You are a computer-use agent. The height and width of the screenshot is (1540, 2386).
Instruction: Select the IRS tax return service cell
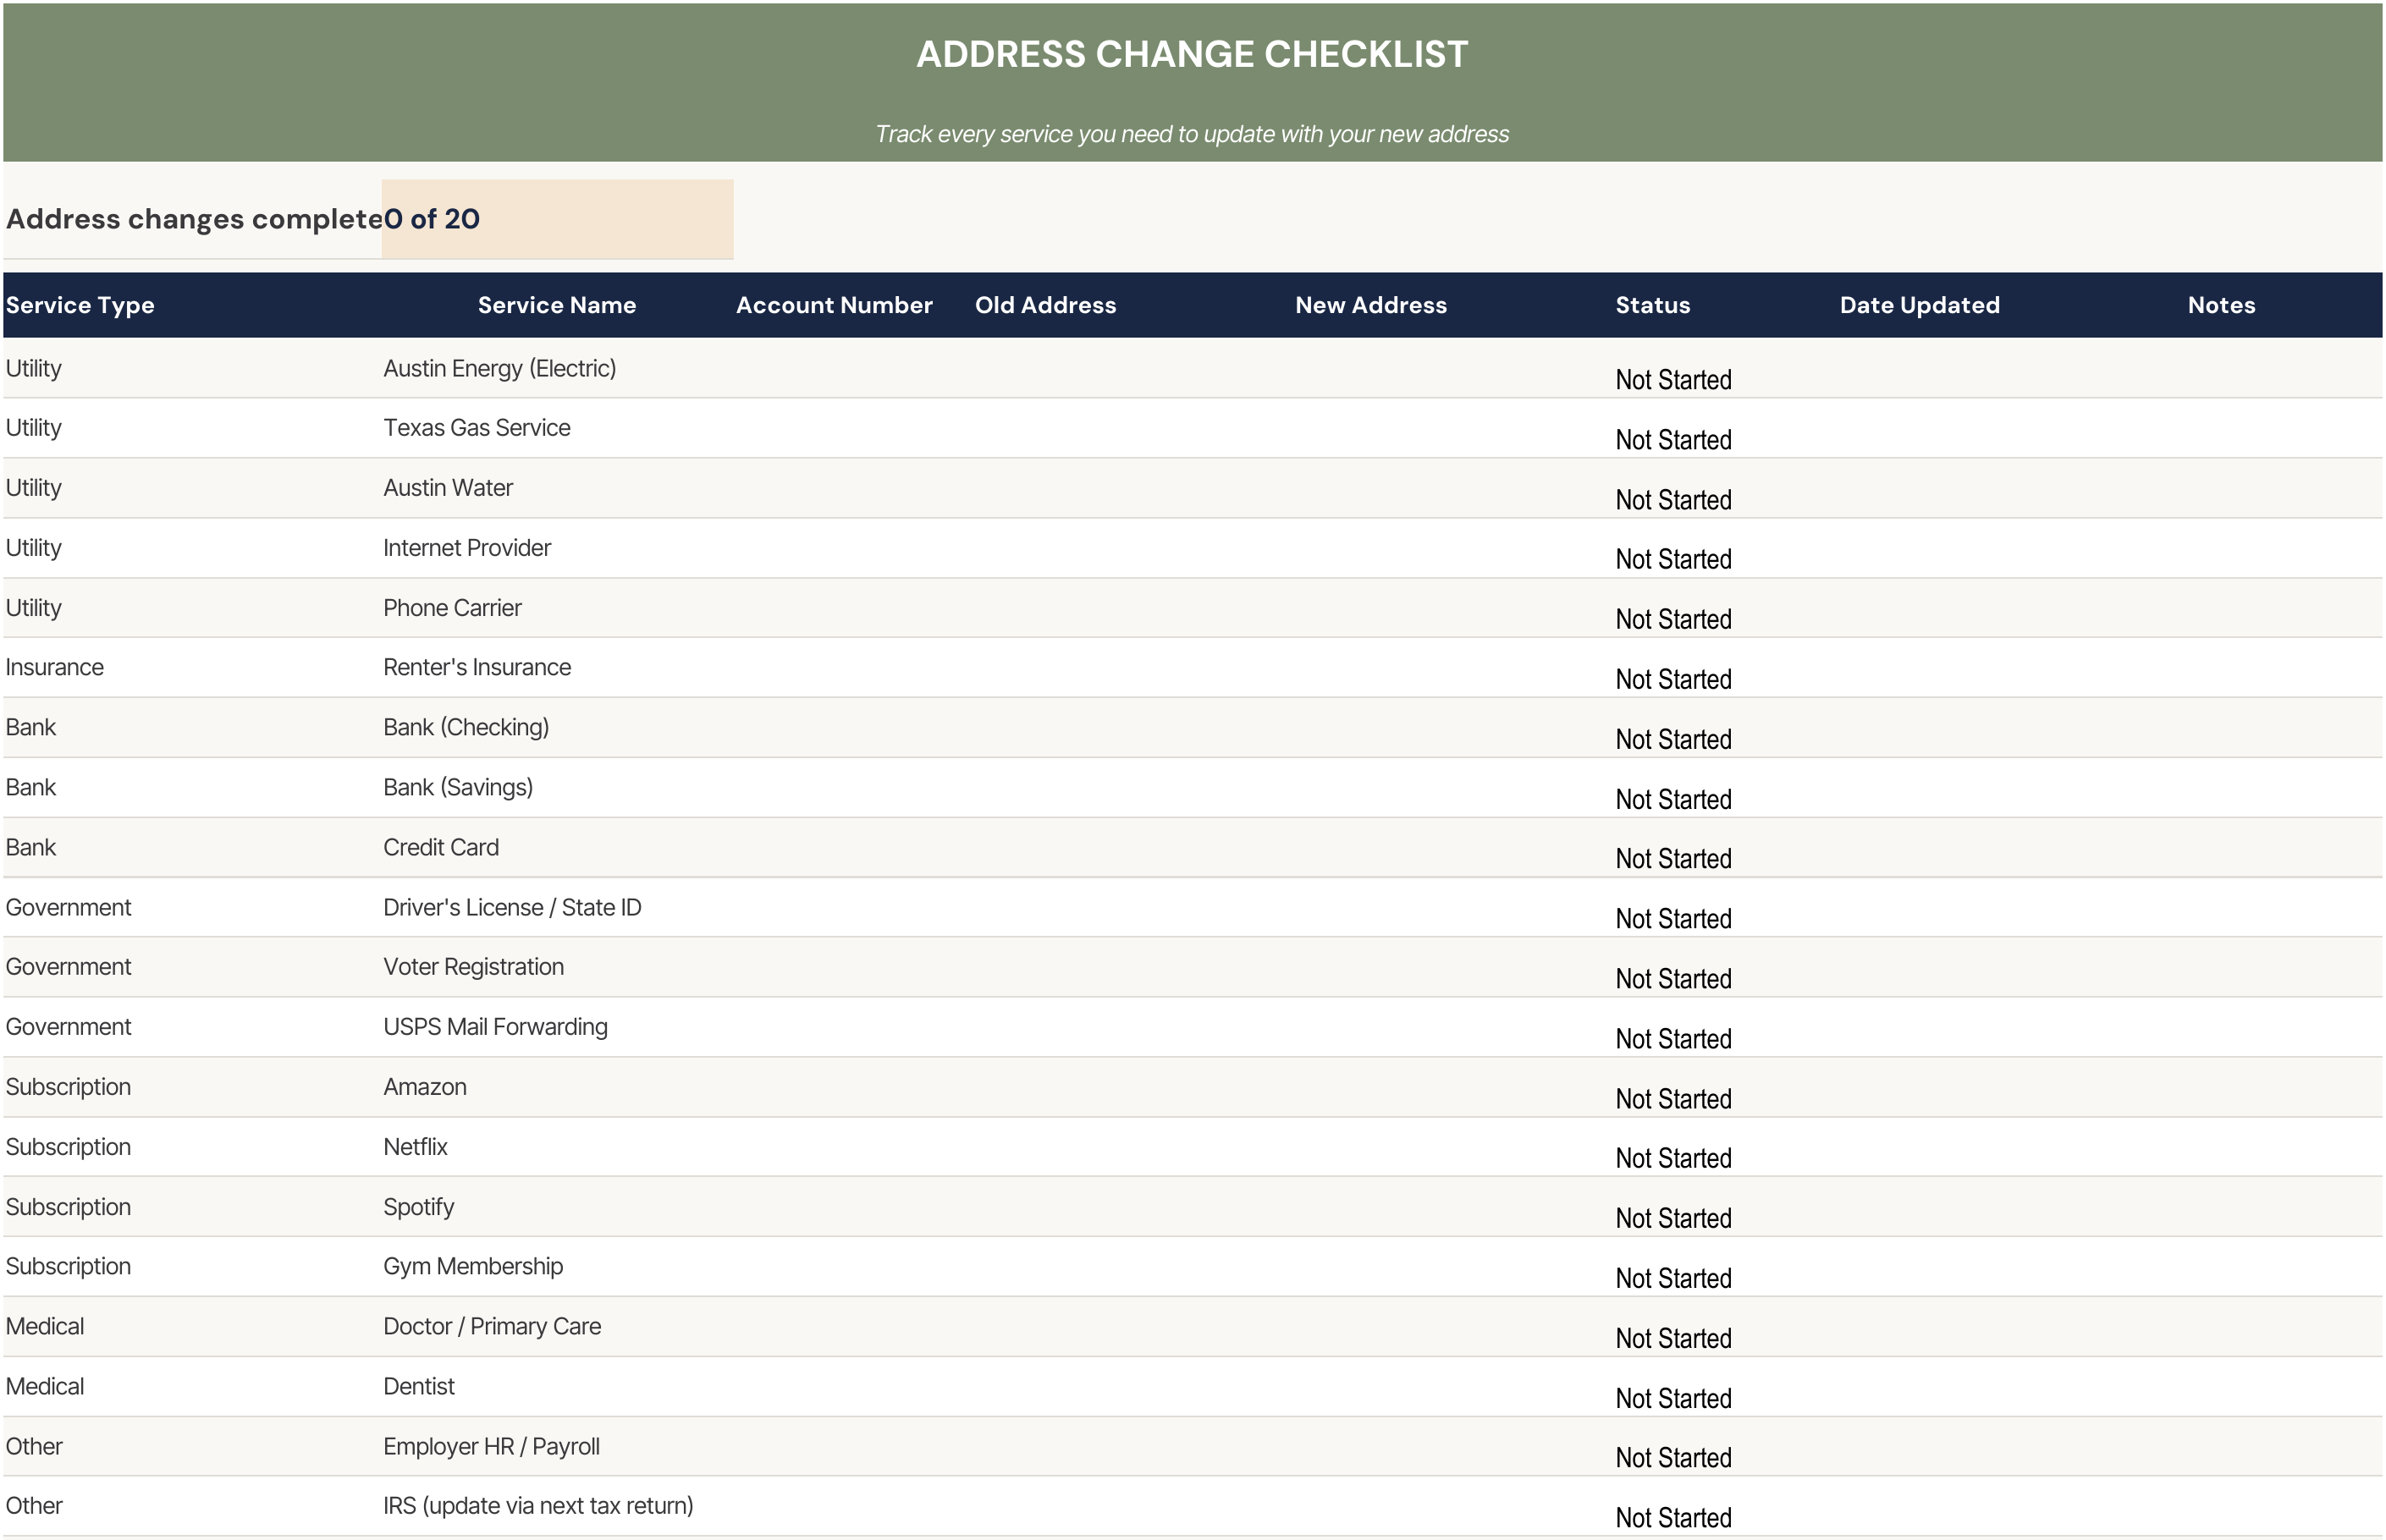coord(557,1506)
